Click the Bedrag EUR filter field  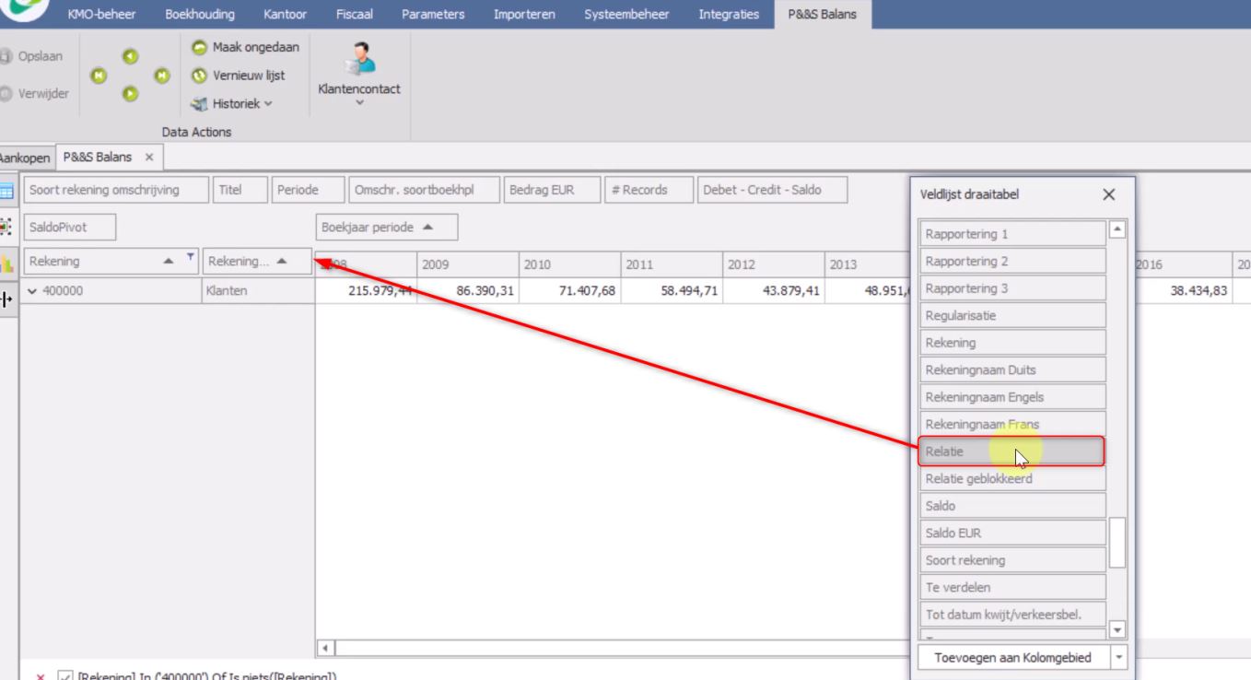[552, 191]
